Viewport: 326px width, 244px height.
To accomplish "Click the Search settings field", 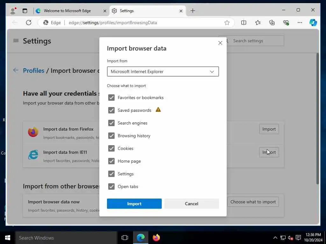I will [255, 41].
